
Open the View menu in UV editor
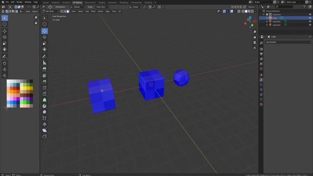click(x=28, y=12)
